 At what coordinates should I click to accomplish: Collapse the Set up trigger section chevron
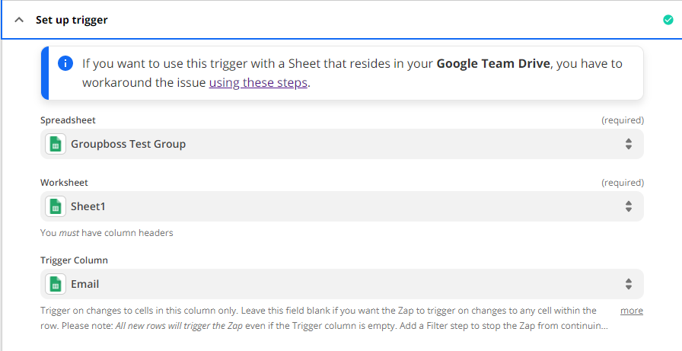pyautogui.click(x=19, y=20)
